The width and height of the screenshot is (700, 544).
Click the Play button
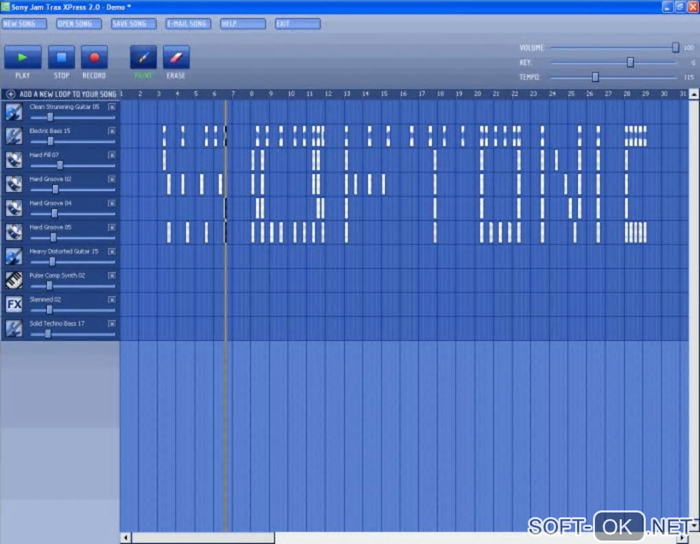tap(23, 57)
